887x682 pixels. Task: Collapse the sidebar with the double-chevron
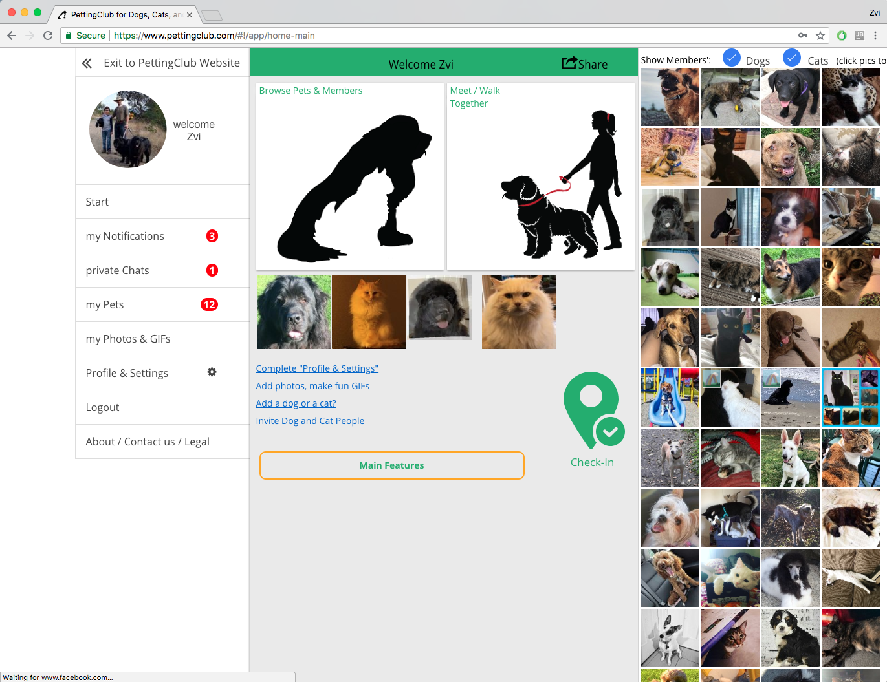(86, 62)
